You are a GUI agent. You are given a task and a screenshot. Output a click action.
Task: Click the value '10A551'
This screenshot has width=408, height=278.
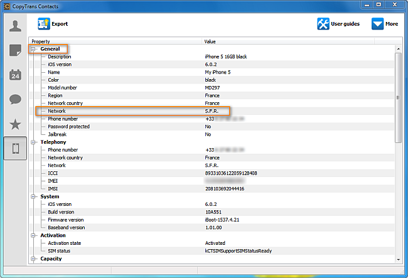(213, 212)
